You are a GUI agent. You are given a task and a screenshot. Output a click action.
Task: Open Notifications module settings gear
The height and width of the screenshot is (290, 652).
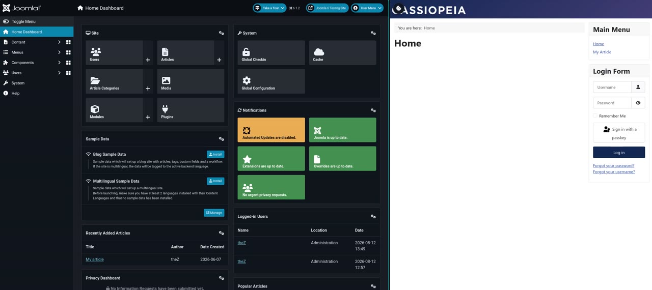click(373, 110)
